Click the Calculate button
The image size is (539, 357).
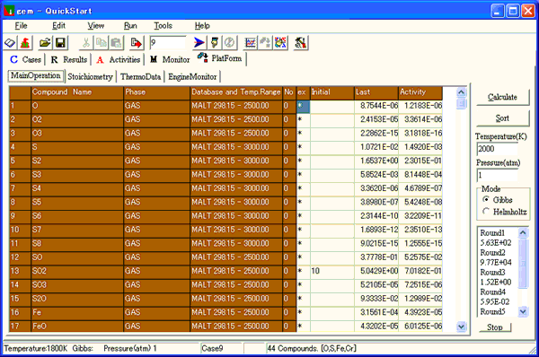[x=502, y=97]
